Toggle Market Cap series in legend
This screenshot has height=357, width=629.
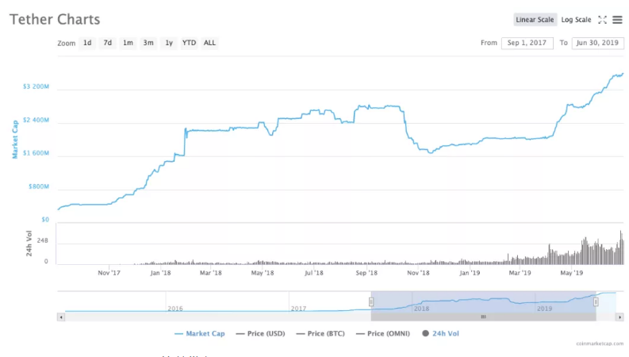click(200, 333)
